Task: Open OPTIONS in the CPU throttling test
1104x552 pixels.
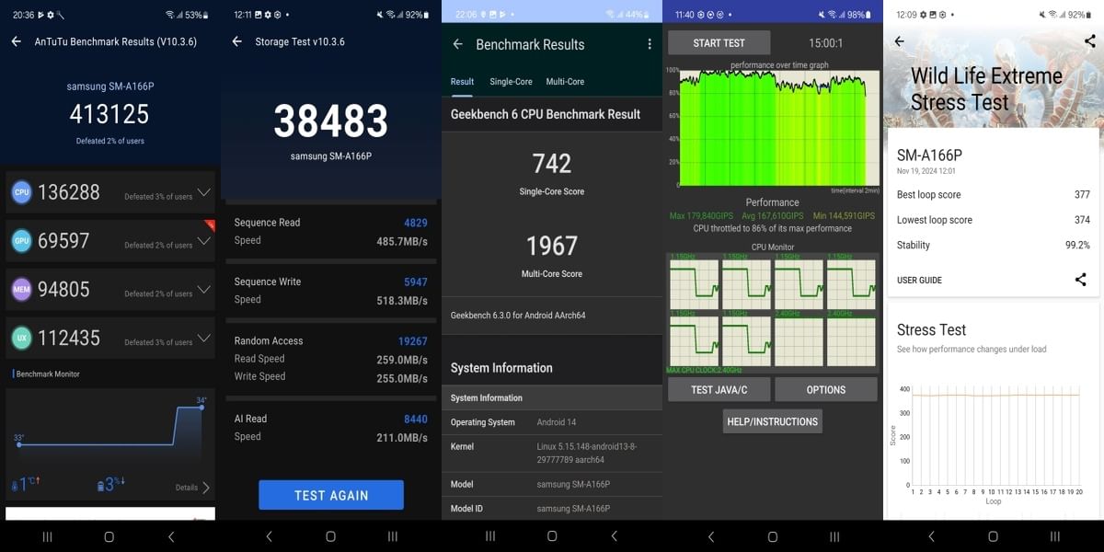Action: click(825, 389)
